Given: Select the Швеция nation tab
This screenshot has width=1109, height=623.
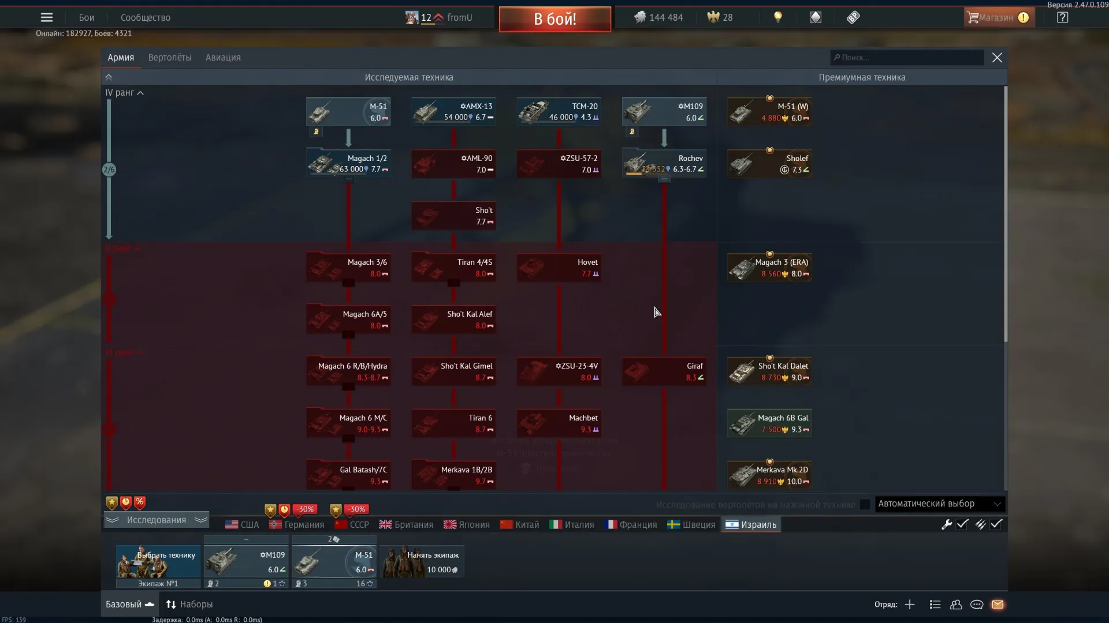Looking at the screenshot, I should point(691,524).
